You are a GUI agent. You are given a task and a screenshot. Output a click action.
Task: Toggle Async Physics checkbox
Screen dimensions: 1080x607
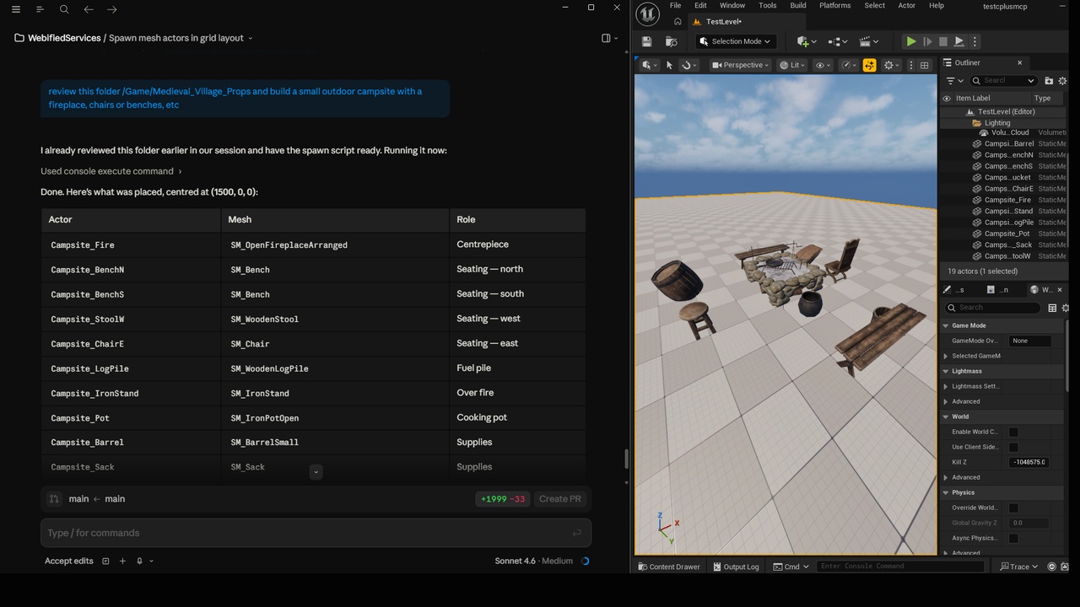pyautogui.click(x=1013, y=538)
